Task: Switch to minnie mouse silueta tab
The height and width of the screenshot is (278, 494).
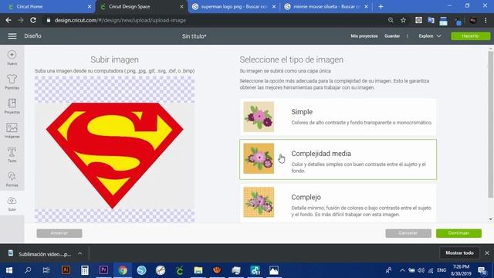Action: (x=326, y=6)
